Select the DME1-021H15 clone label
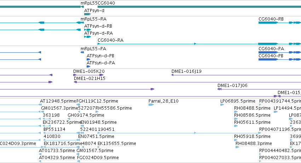 89,78
